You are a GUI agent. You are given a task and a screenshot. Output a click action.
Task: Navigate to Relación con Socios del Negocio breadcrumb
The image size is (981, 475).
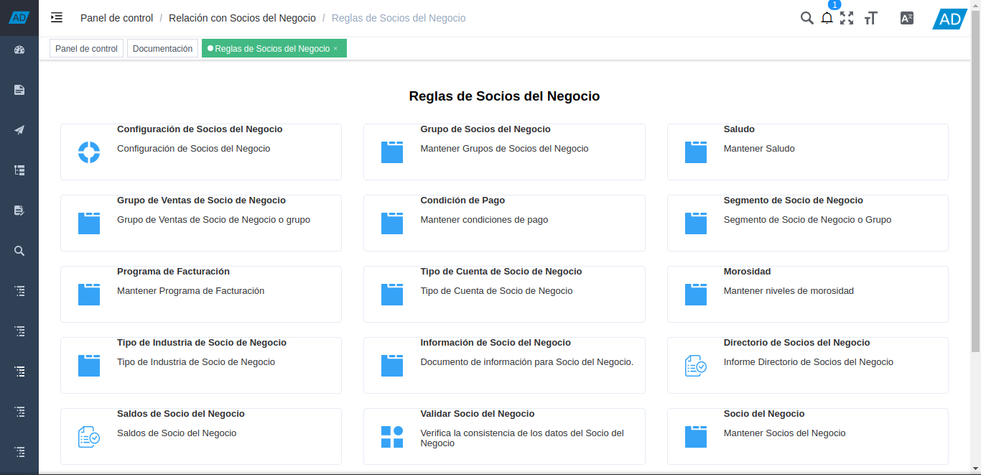[x=242, y=18]
